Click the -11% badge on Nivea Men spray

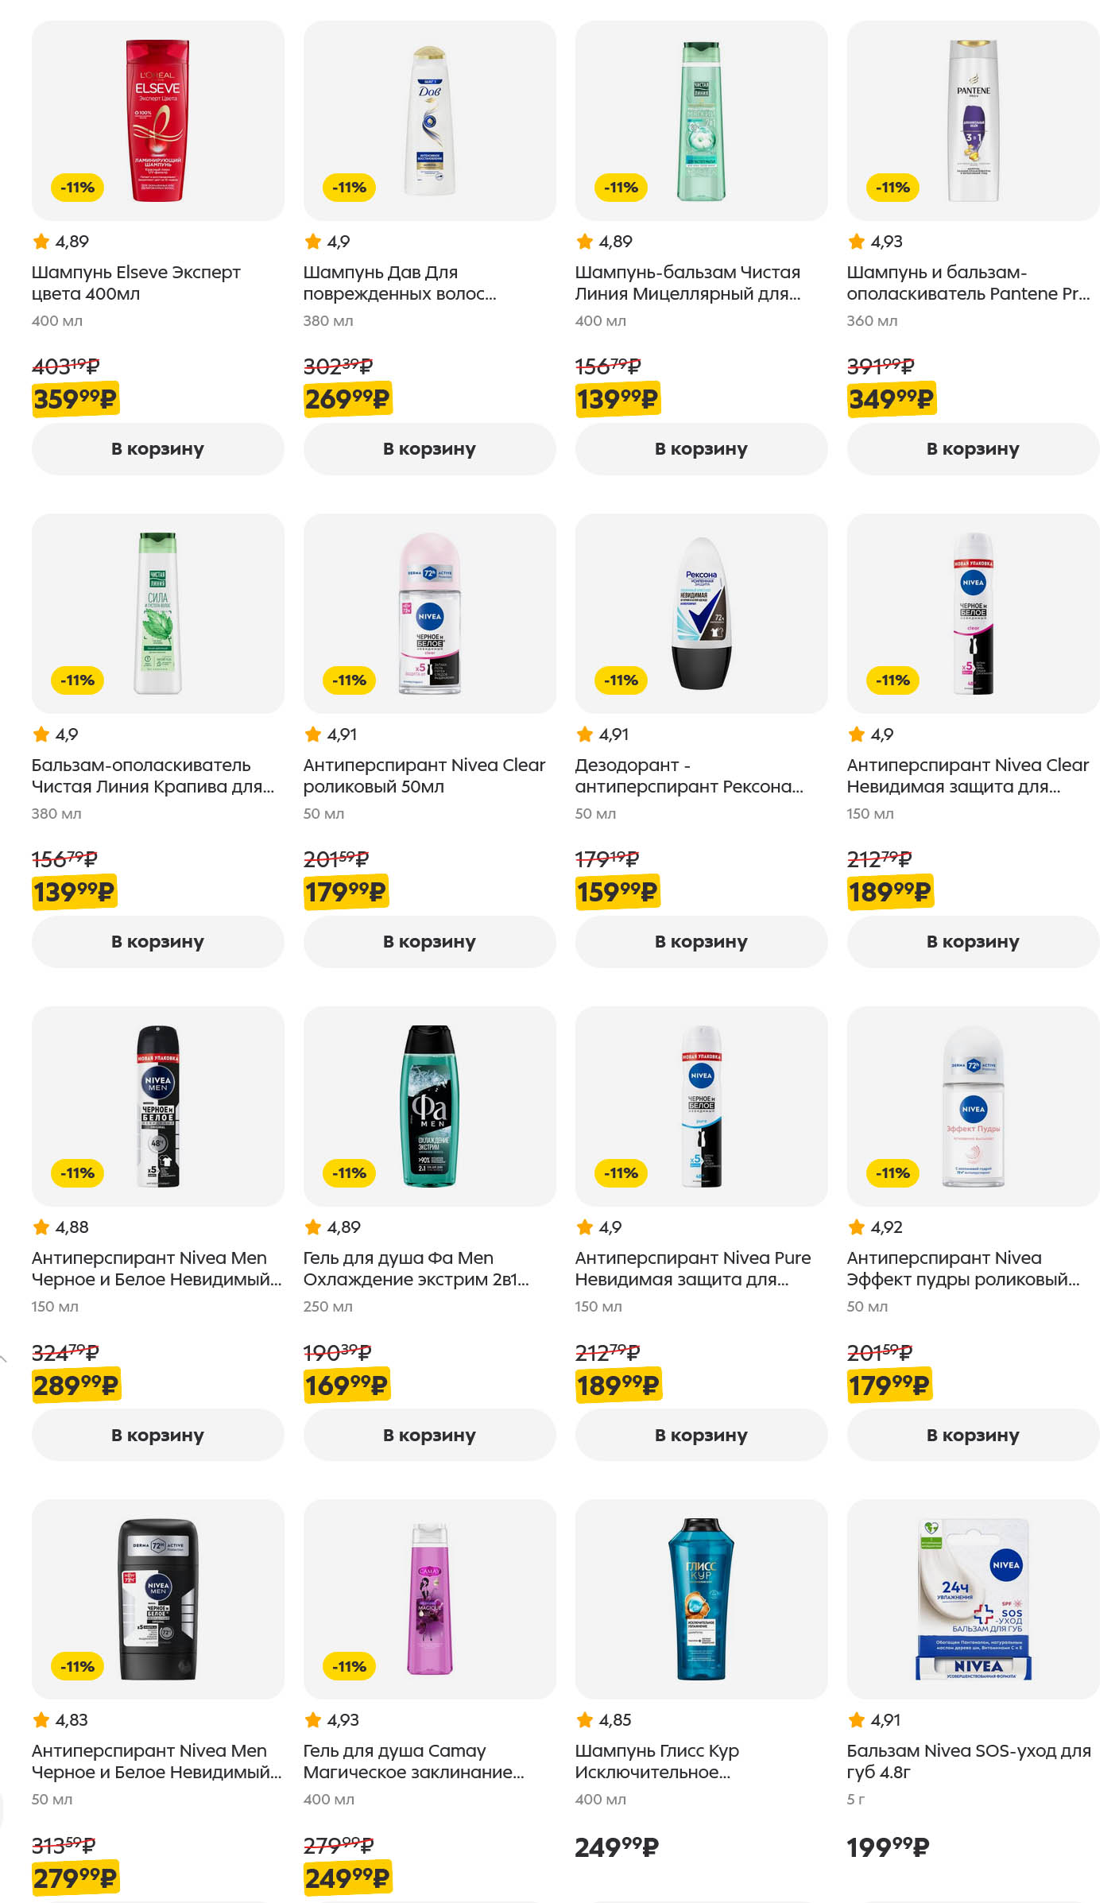pyautogui.click(x=78, y=1173)
